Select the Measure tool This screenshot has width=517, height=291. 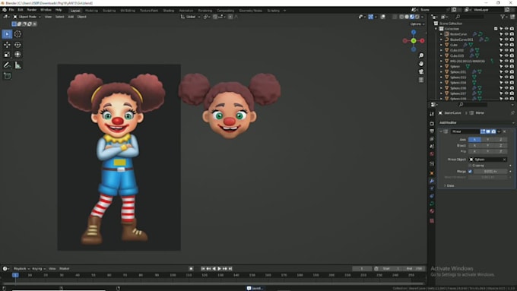[x=17, y=65]
